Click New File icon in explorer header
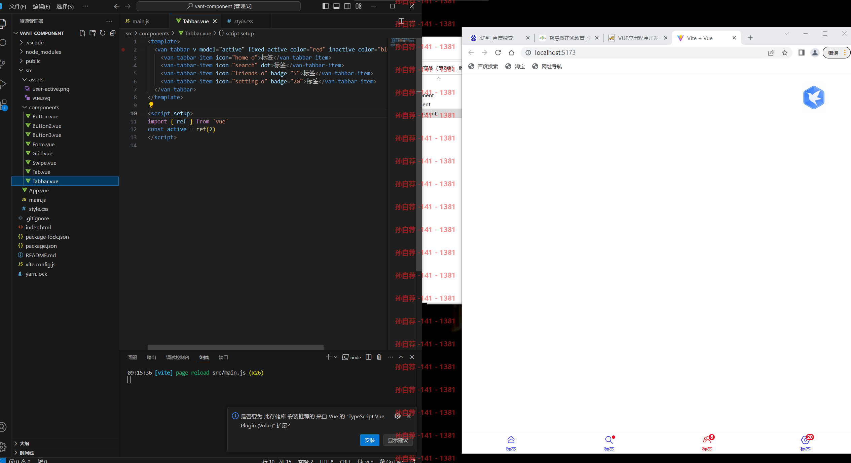Viewport: 851px width, 463px height. click(82, 33)
